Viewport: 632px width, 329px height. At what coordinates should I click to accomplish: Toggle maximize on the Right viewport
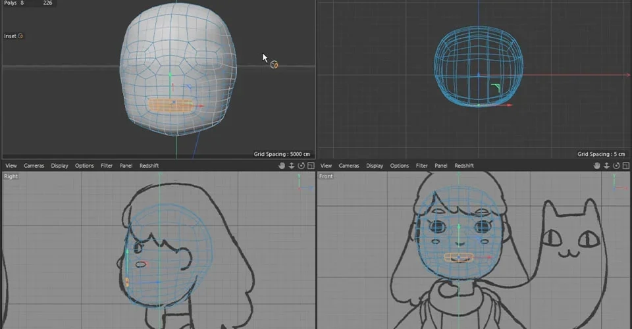[x=311, y=166]
